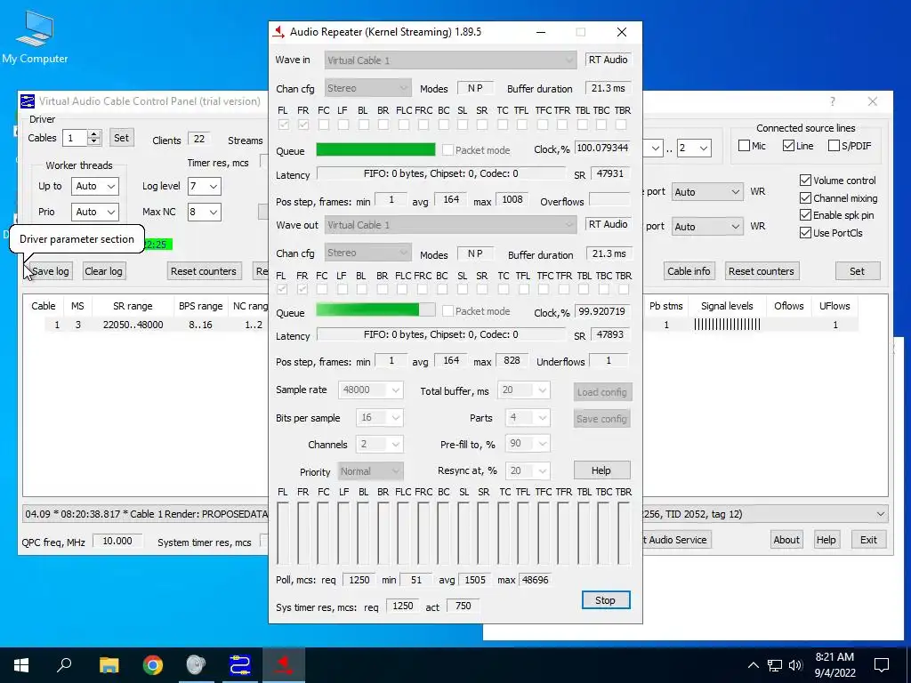The width and height of the screenshot is (911, 683).
Task: Click Clear log button
Action: click(x=103, y=271)
